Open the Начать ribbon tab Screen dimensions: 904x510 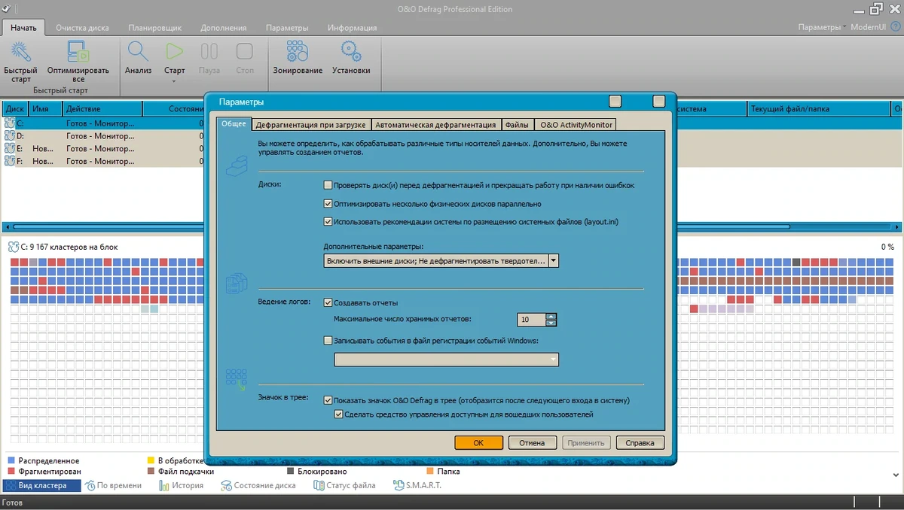23,27
